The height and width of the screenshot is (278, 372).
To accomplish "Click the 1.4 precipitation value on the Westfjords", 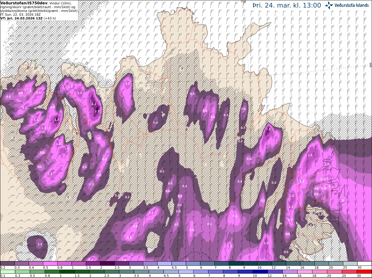I will pyautogui.click(x=36, y=120).
